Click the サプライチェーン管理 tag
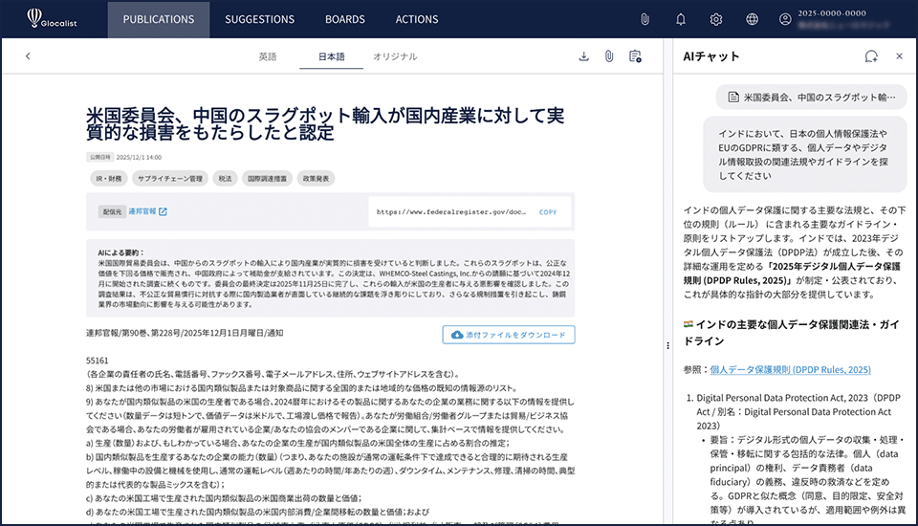The height and width of the screenshot is (526, 918). (x=170, y=178)
